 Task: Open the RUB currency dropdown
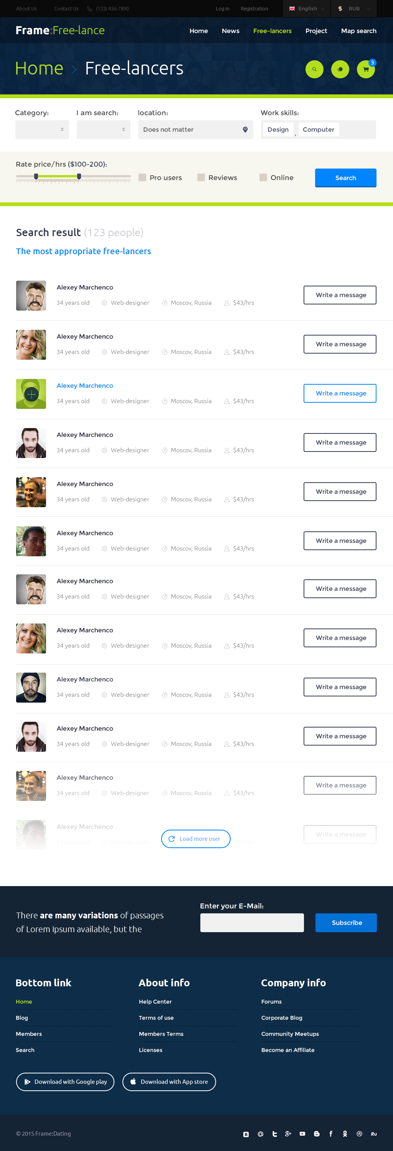(354, 8)
